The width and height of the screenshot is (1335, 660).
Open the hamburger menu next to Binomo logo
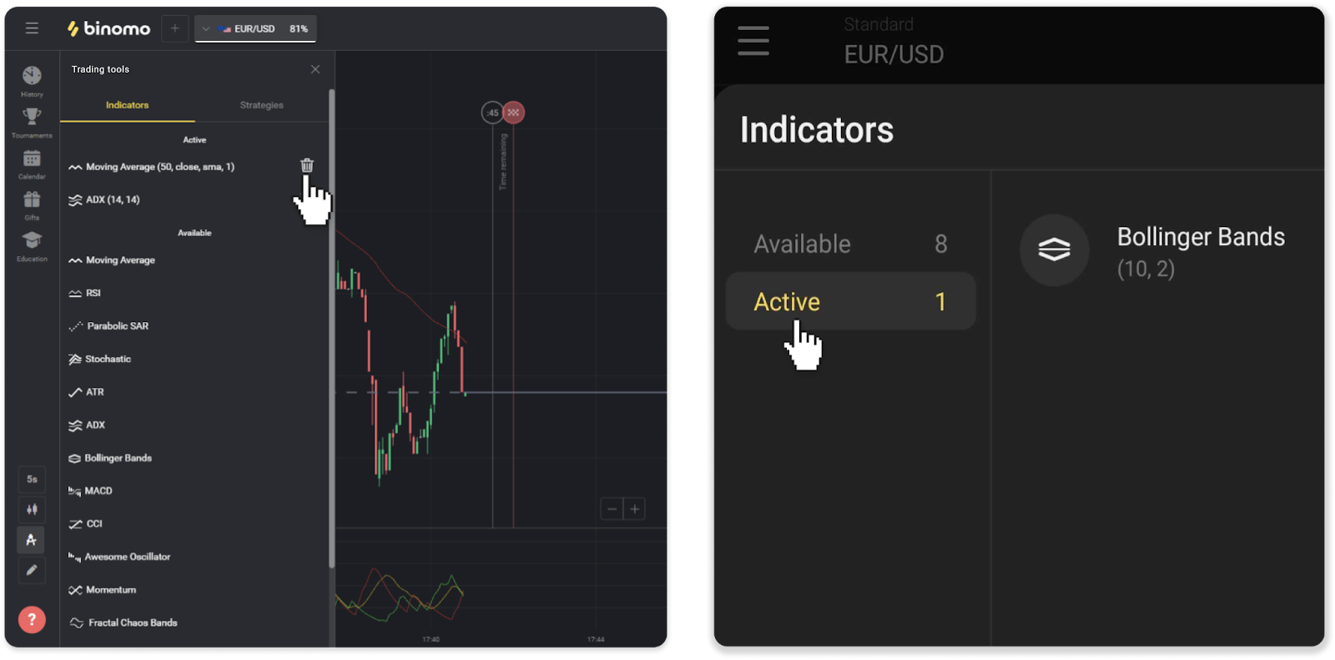[x=32, y=28]
